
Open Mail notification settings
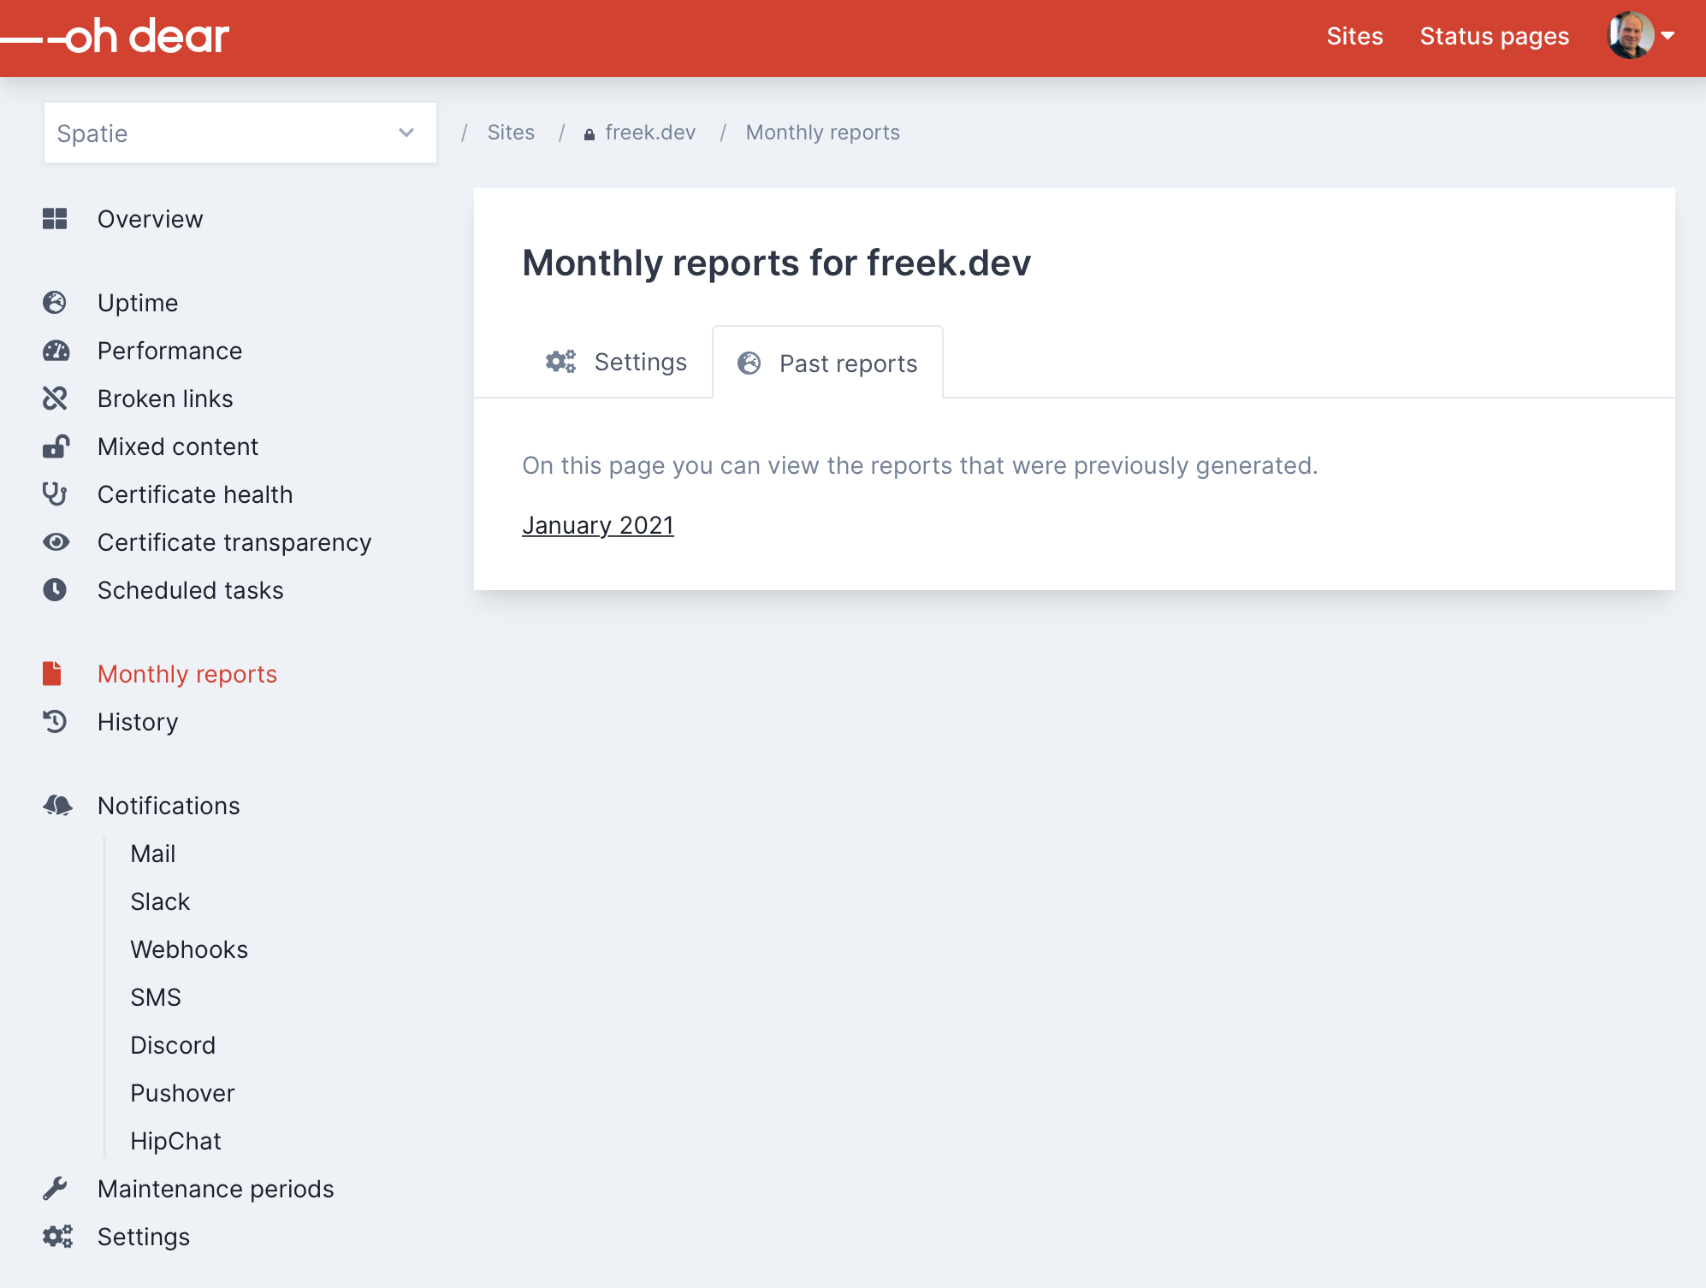[x=153, y=854]
